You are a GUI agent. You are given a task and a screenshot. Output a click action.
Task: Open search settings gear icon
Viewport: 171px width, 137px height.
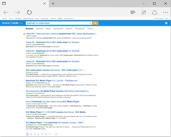click(166, 23)
